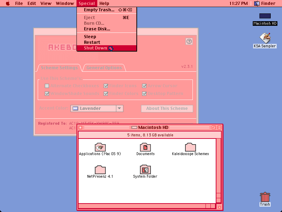Collapse Macintosh HD window with WindowShade box
Image resolution: width=282 pixels, height=212 pixels.
[x=219, y=128]
